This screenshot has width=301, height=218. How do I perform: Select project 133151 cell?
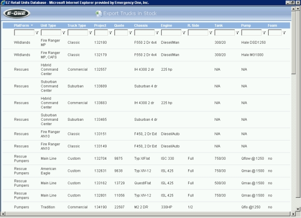point(100,134)
